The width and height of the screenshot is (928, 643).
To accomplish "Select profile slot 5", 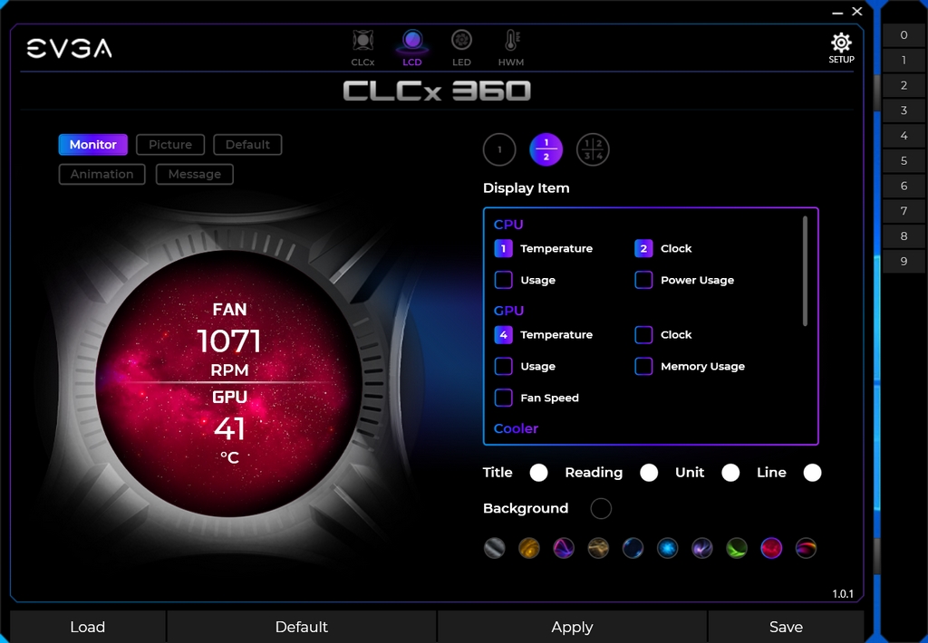I will click(x=904, y=160).
